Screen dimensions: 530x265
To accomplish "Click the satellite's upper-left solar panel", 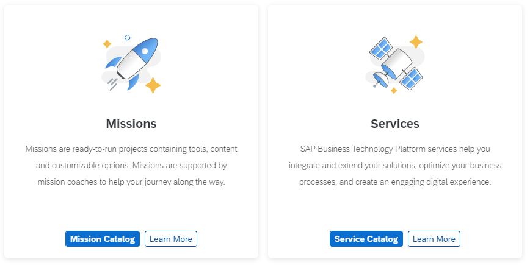I will pyautogui.click(x=381, y=49).
